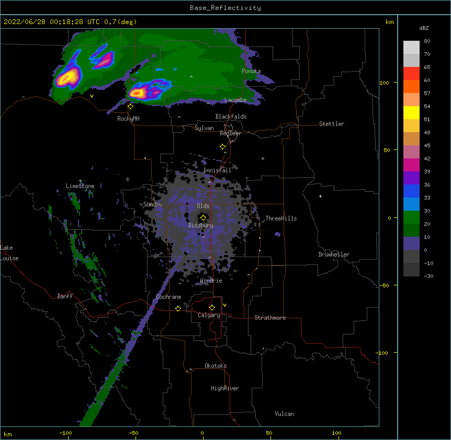451x440 pixels.
Task: Click the Sylvan label
Action: (x=204, y=128)
